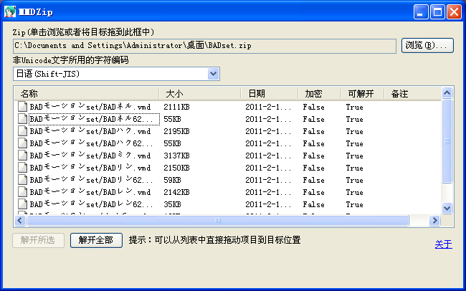Click file icon of the 59KB BADリン62 row
466x291 pixels.
22,180
